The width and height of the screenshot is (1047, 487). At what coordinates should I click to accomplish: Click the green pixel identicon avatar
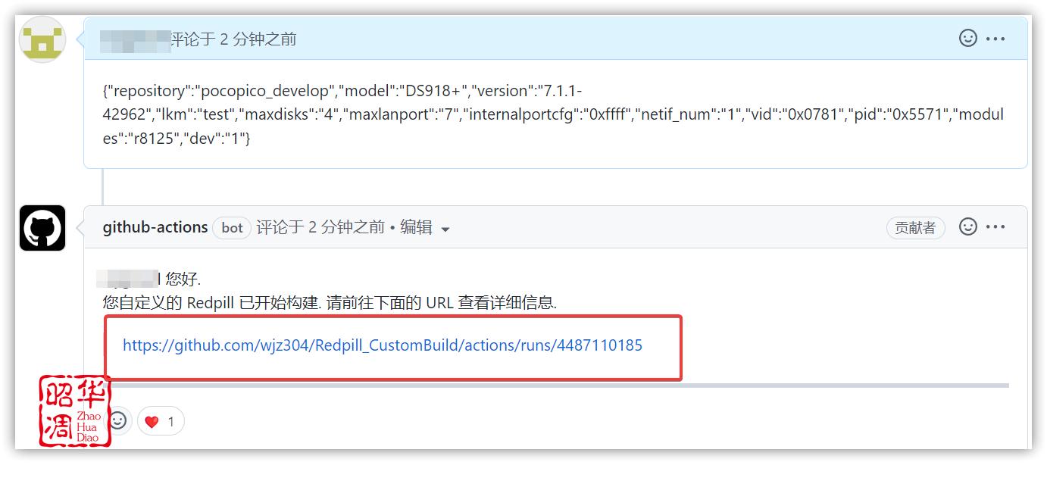42,39
